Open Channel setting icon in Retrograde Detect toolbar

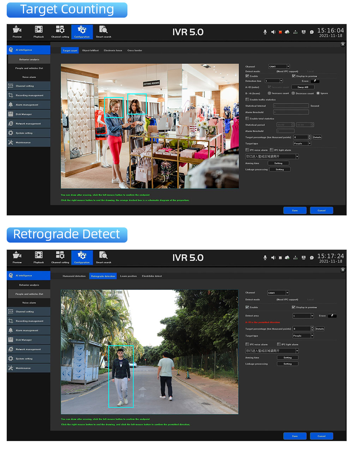coord(60,257)
